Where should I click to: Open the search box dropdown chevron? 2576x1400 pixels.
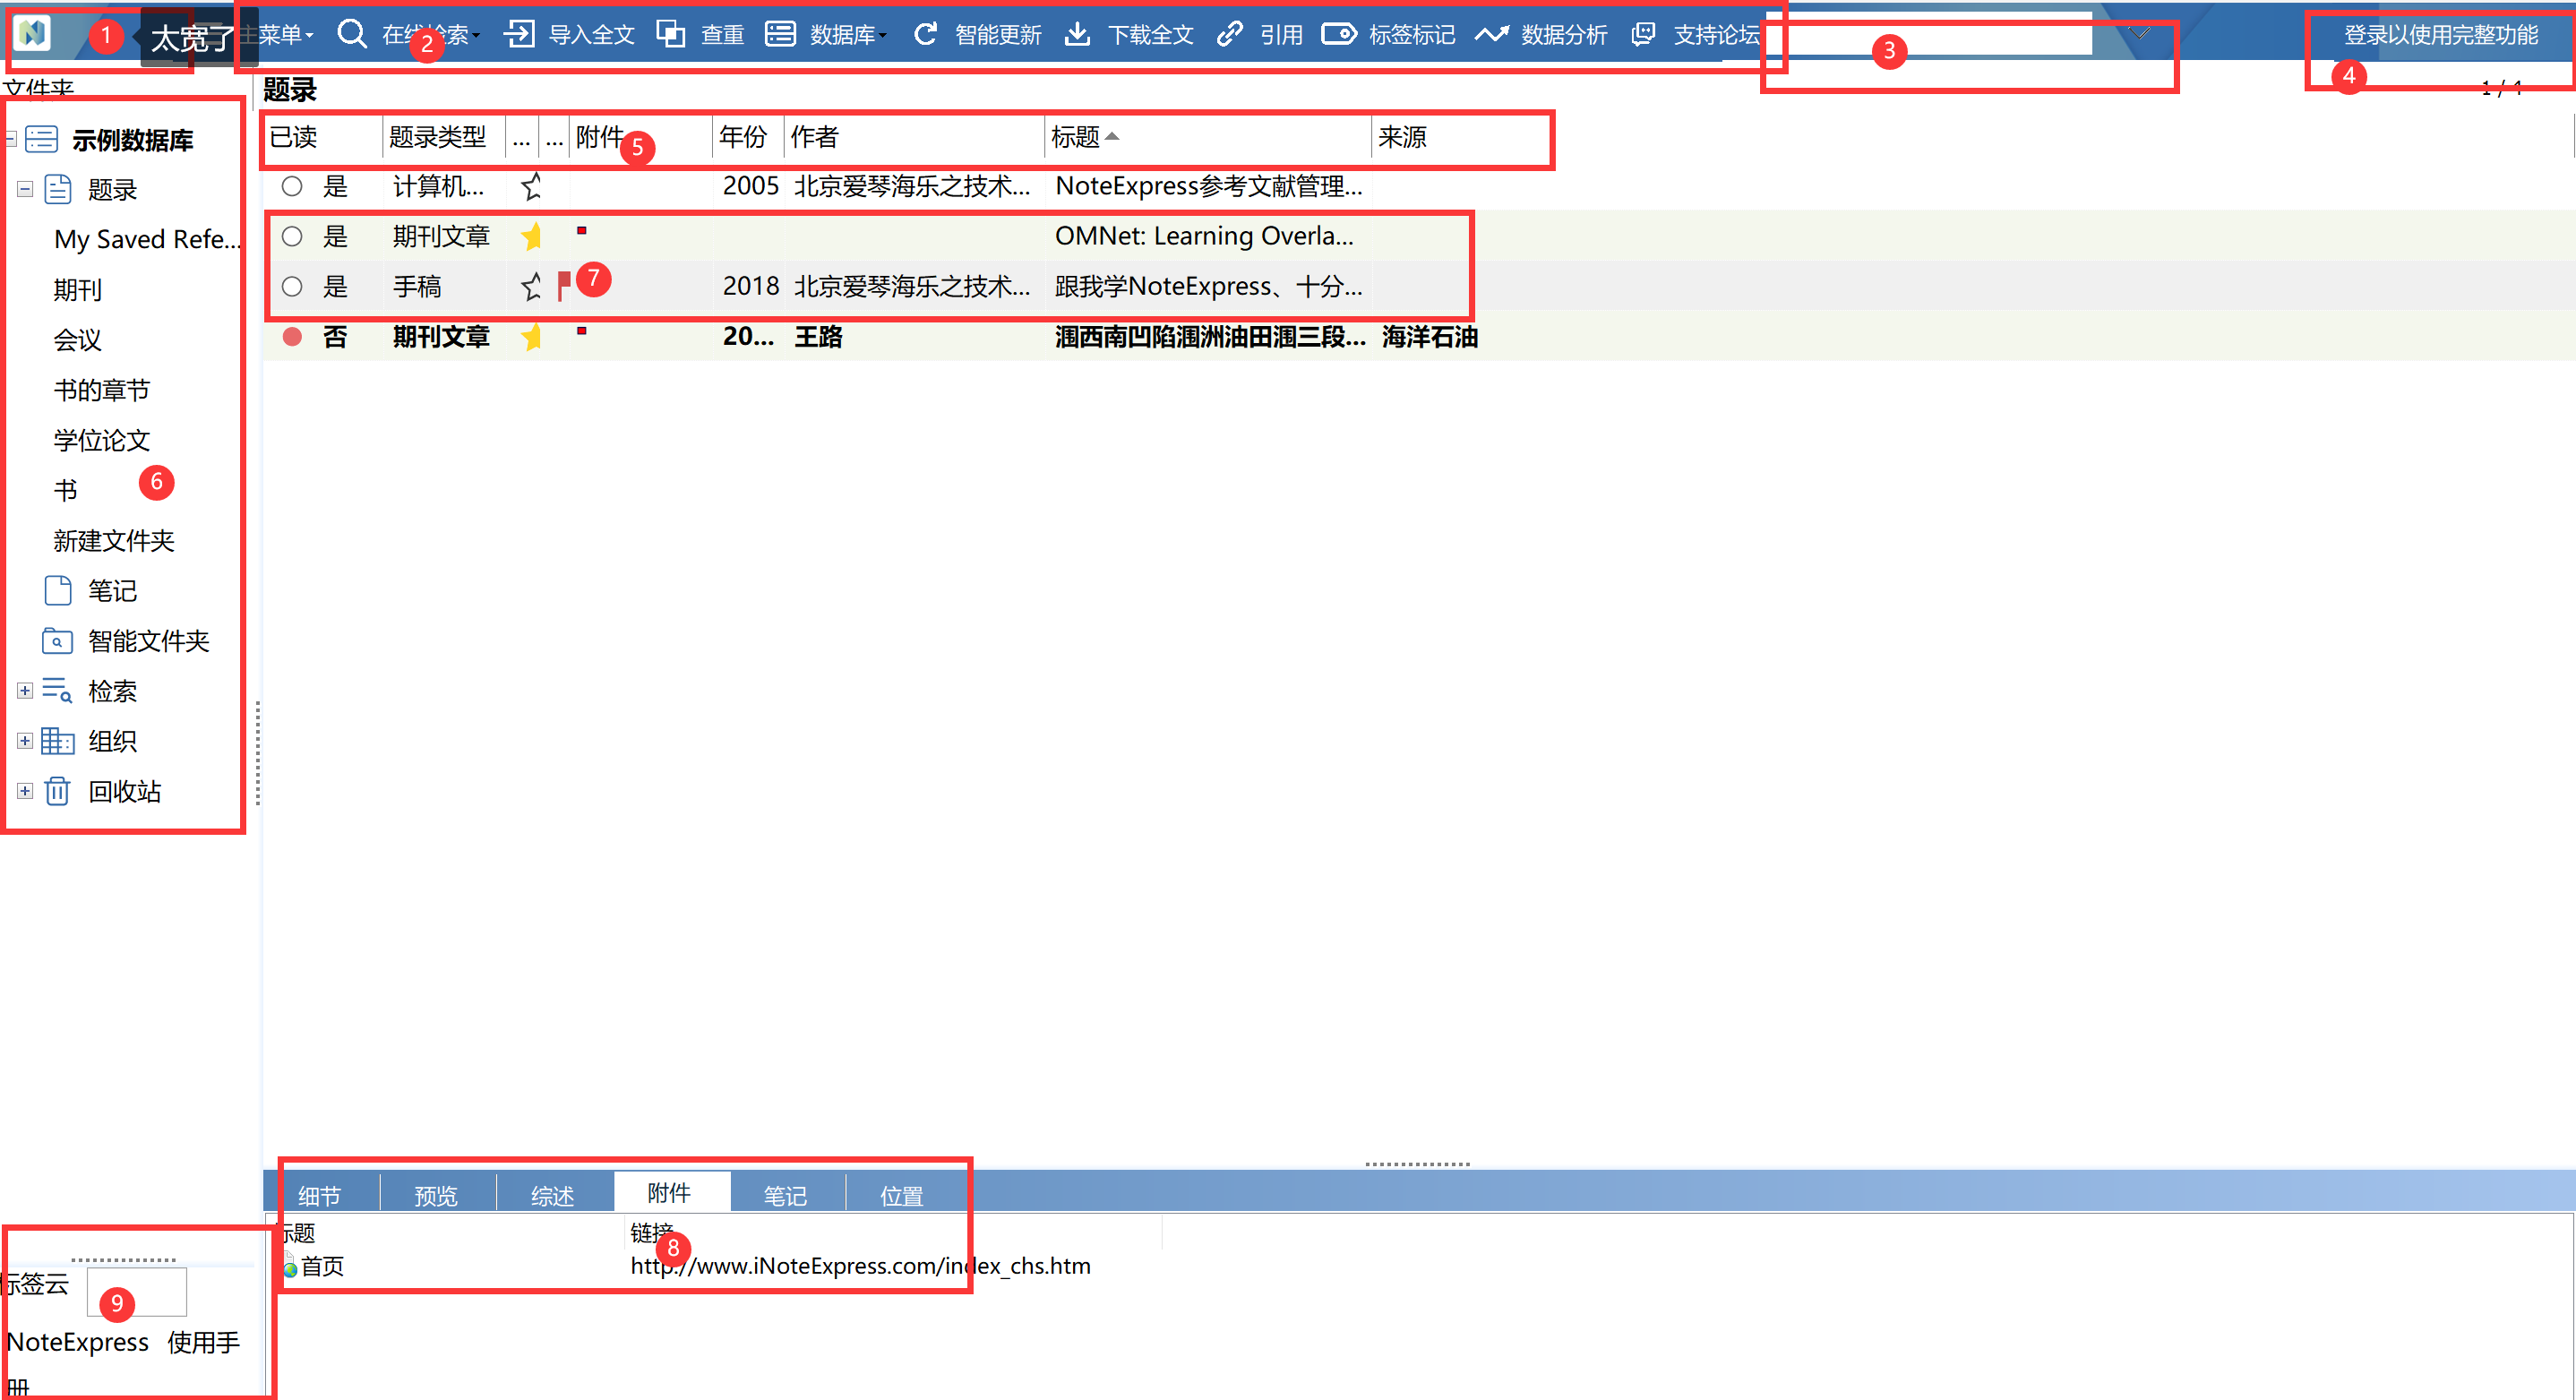click(x=2138, y=33)
